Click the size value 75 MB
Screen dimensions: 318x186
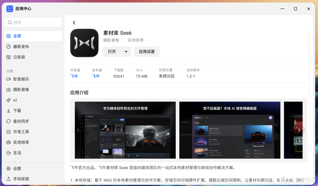click(142, 77)
